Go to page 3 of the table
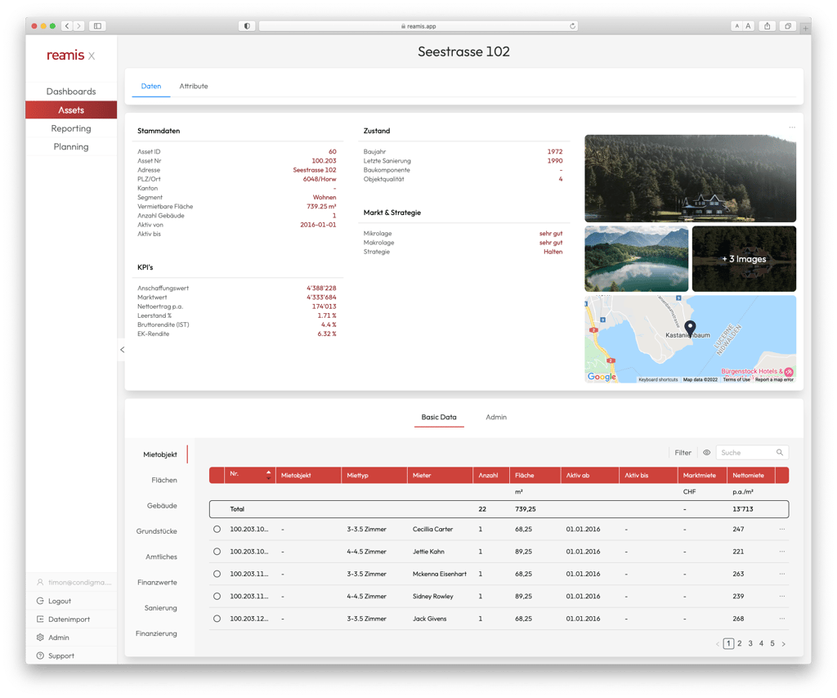Image resolution: width=837 pixels, height=698 pixels. coord(750,643)
